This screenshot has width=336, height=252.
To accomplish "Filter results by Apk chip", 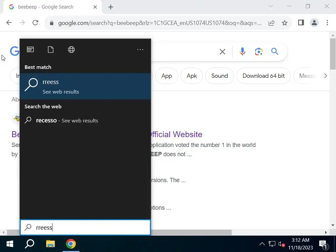I will (x=192, y=76).
